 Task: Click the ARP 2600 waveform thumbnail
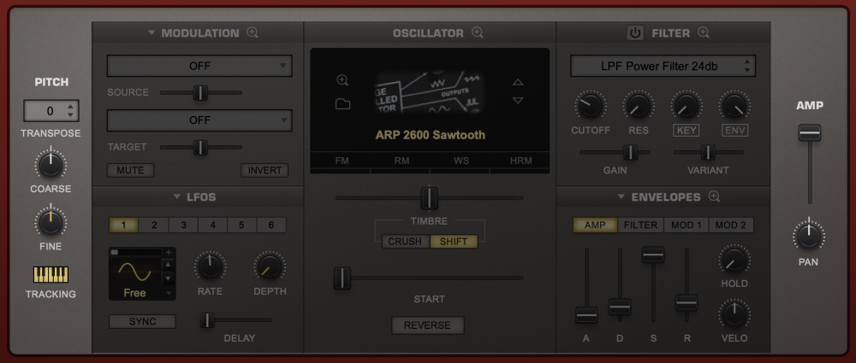coord(431,91)
